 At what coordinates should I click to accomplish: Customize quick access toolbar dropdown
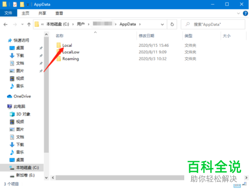click(28, 4)
